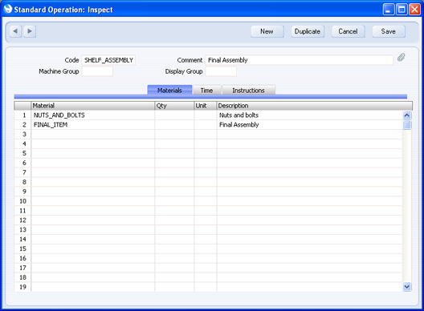Click the Description column header
Screen dimensions: 424x311
315,106
